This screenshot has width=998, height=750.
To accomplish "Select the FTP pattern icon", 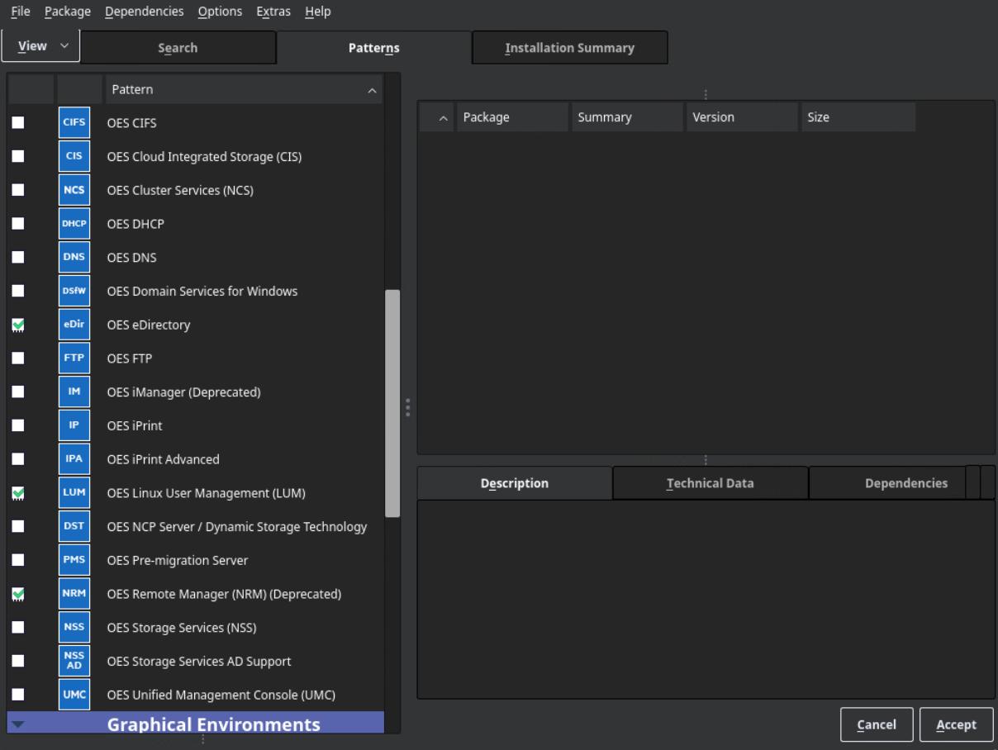I will pos(74,358).
